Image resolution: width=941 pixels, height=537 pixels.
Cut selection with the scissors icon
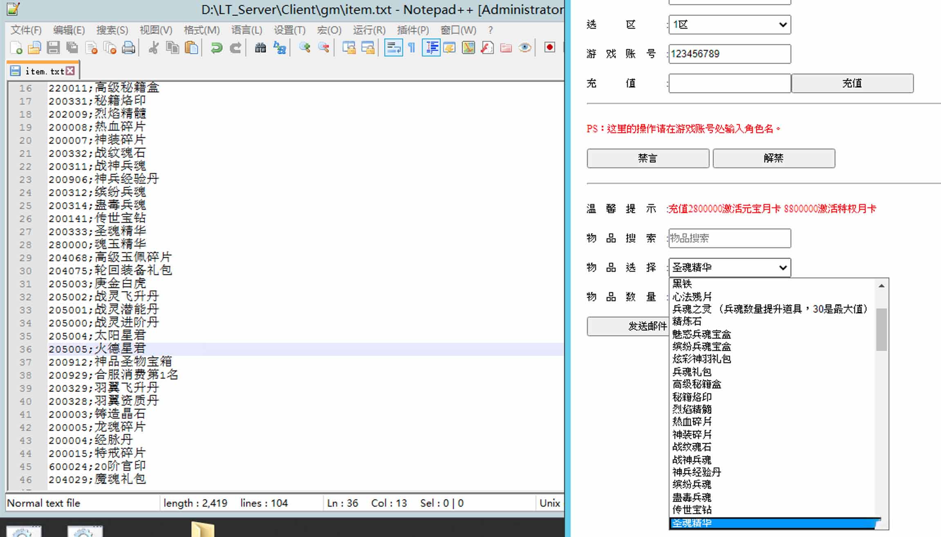pyautogui.click(x=154, y=48)
